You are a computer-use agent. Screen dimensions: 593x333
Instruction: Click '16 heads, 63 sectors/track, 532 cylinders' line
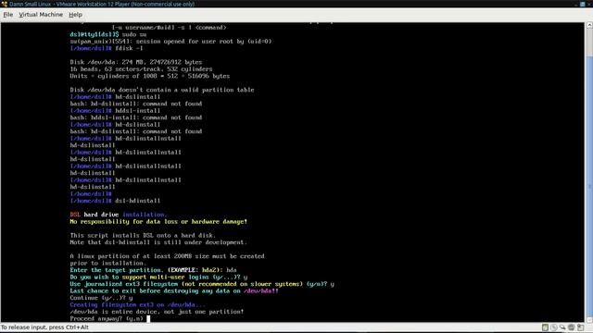[141, 69]
